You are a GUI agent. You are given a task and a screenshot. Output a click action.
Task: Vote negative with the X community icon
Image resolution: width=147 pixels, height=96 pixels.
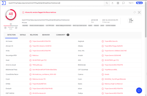click(5, 28)
